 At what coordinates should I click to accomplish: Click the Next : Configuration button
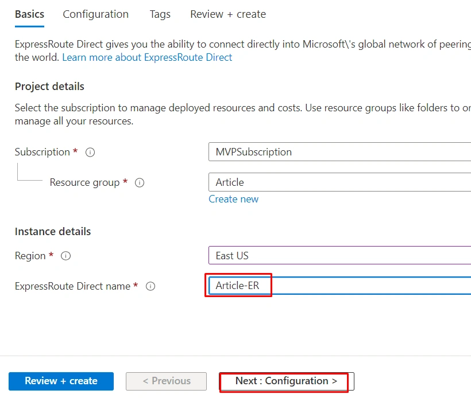[287, 381]
